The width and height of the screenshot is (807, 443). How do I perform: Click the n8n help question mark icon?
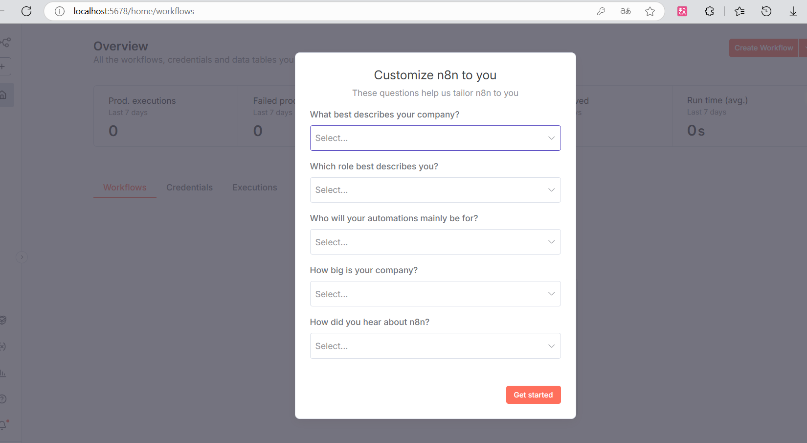(x=3, y=399)
